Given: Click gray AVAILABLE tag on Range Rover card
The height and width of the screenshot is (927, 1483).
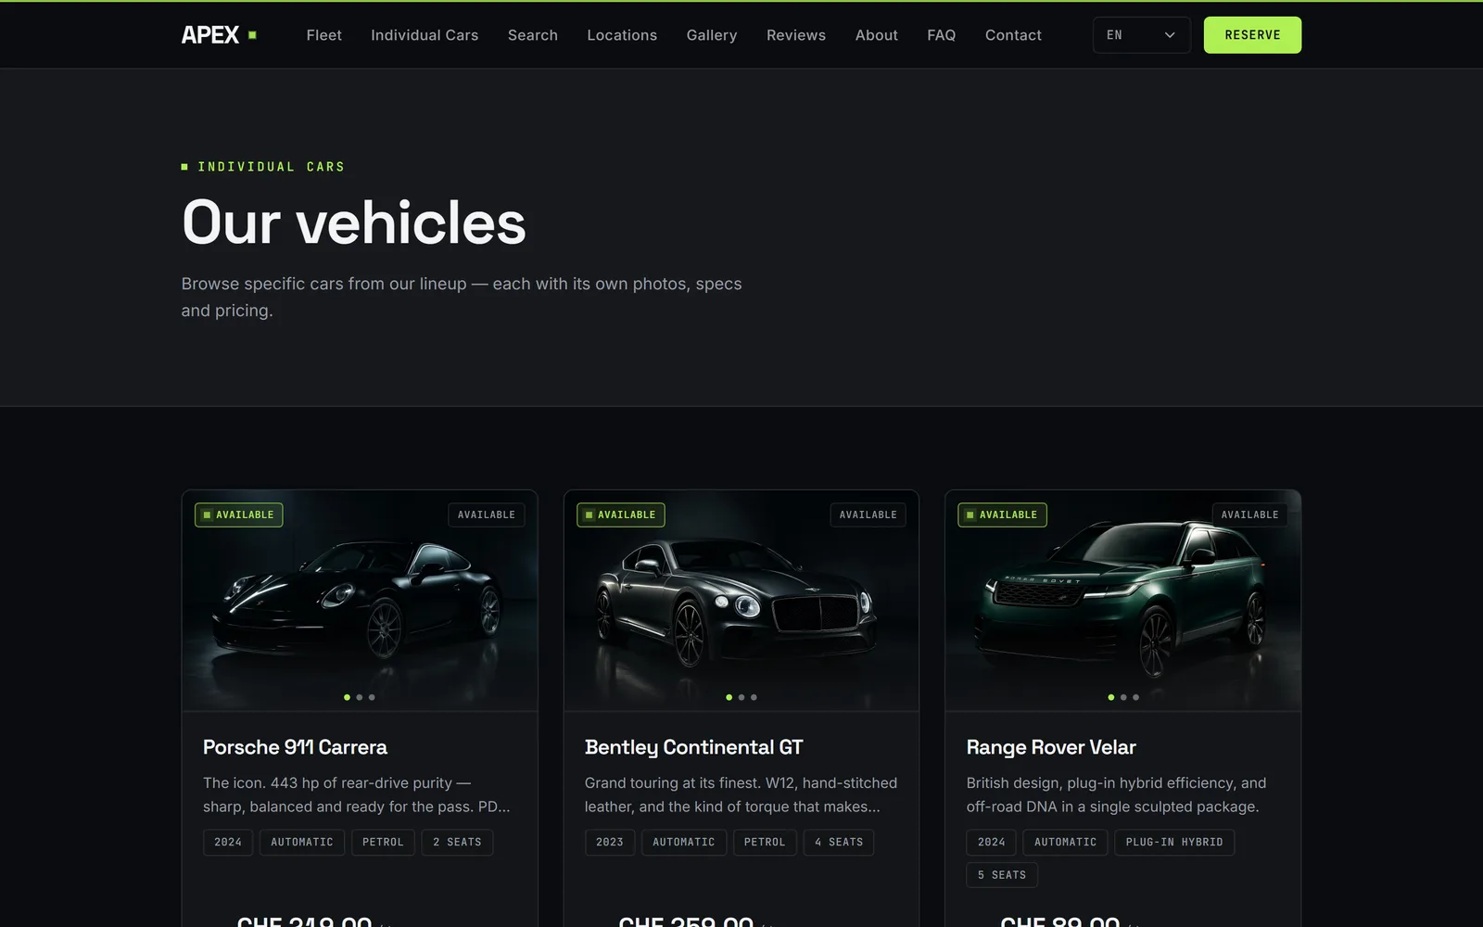Looking at the screenshot, I should click(1249, 514).
